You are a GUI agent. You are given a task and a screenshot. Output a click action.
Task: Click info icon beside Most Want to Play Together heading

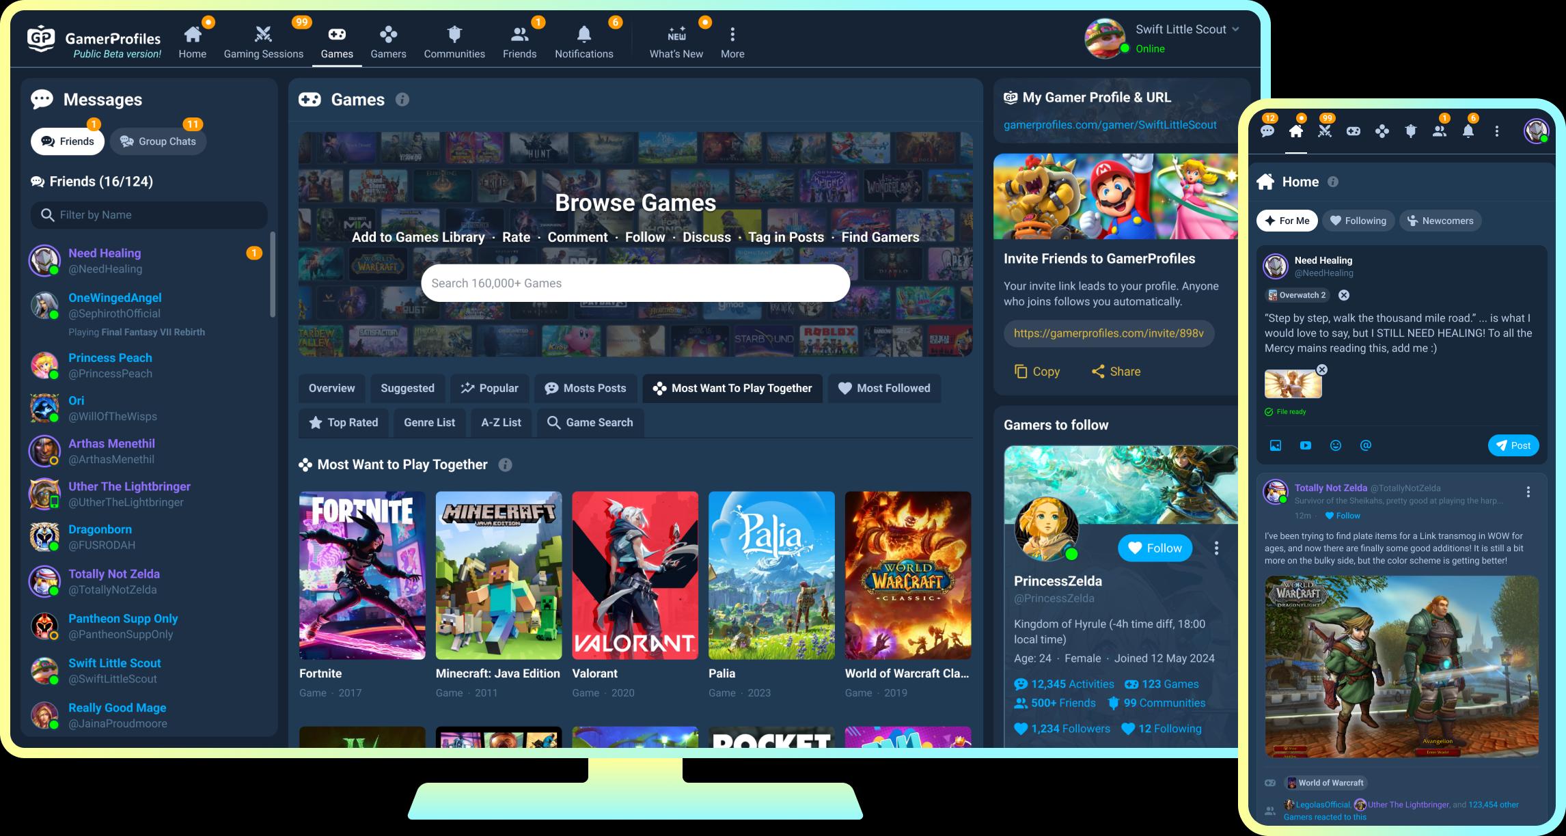point(505,464)
